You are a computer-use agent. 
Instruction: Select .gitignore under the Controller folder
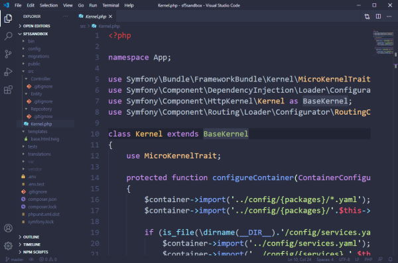(43, 87)
